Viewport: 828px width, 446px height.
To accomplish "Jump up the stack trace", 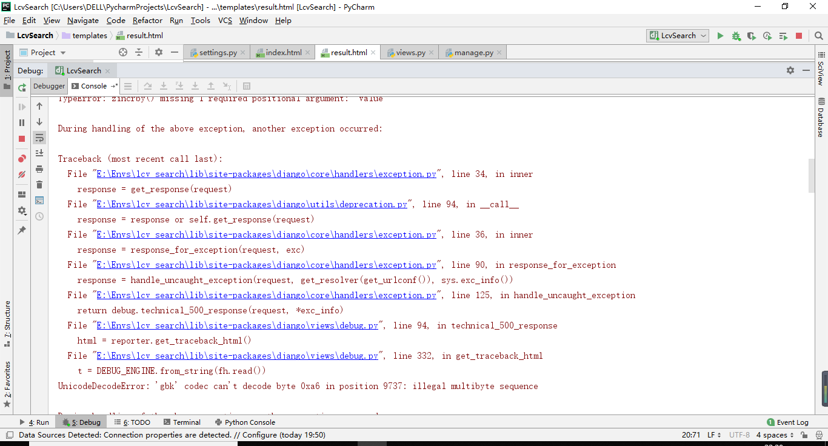I will (39, 106).
